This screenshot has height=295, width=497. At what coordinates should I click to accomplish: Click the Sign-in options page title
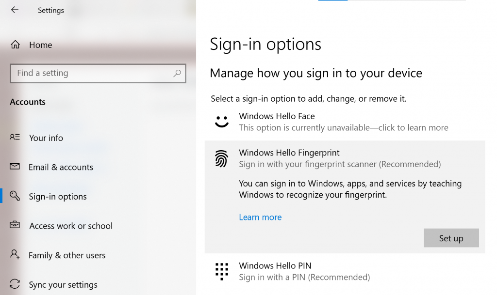tap(265, 44)
